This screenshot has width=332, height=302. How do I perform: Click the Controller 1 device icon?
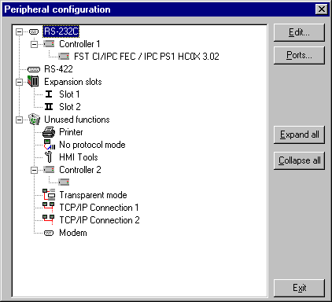tap(49, 44)
